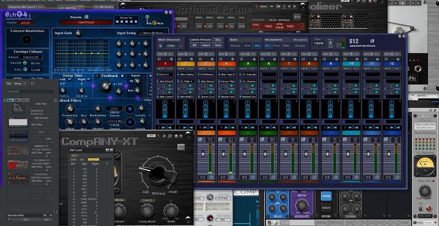The image size is (439, 226).
Task: Select Set 1 in Screen Sets
Action: 26,219
